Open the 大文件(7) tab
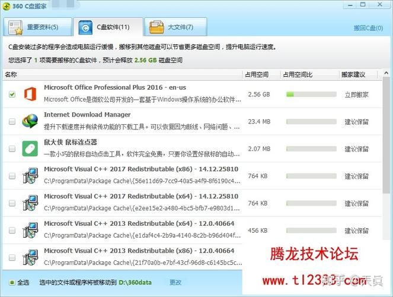The height and width of the screenshot is (297, 393). tap(175, 27)
